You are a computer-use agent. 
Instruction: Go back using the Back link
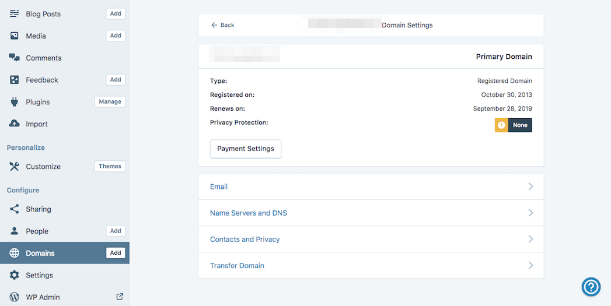coord(222,25)
